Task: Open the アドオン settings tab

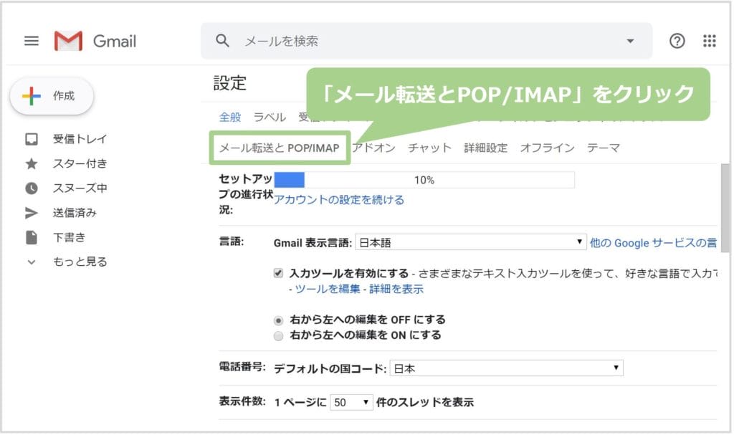Action: 374,148
